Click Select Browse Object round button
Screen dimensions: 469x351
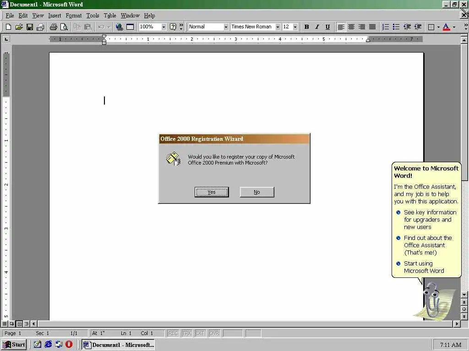tap(464, 309)
